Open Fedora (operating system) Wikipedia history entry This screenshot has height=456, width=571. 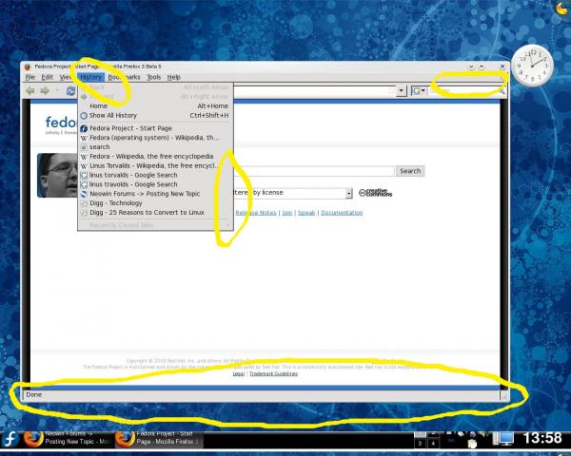pyautogui.click(x=155, y=138)
